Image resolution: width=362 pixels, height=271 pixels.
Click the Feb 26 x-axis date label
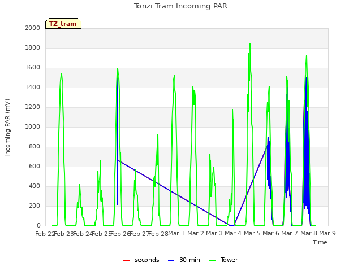pyautogui.click(x=120, y=234)
